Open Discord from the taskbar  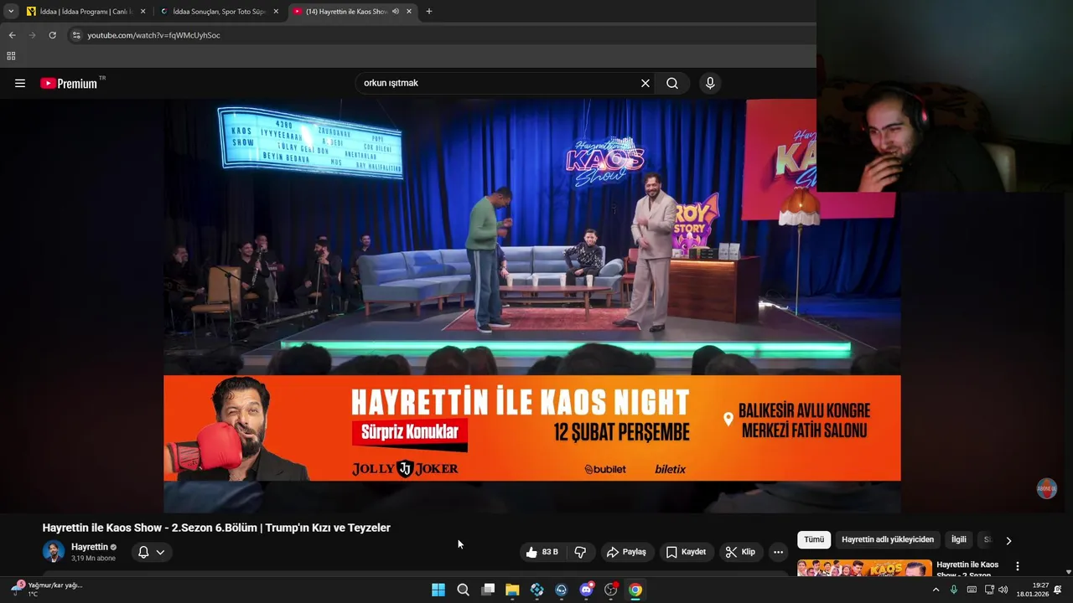[x=587, y=590]
